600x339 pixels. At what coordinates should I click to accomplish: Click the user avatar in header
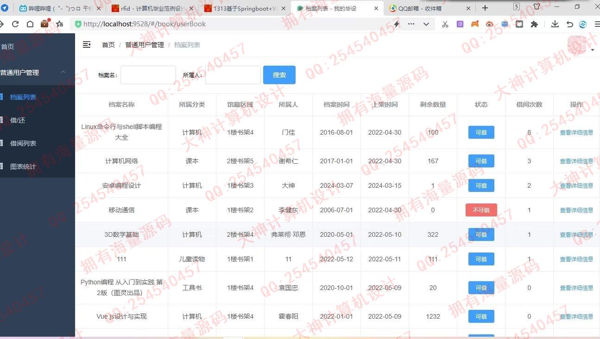[577, 45]
